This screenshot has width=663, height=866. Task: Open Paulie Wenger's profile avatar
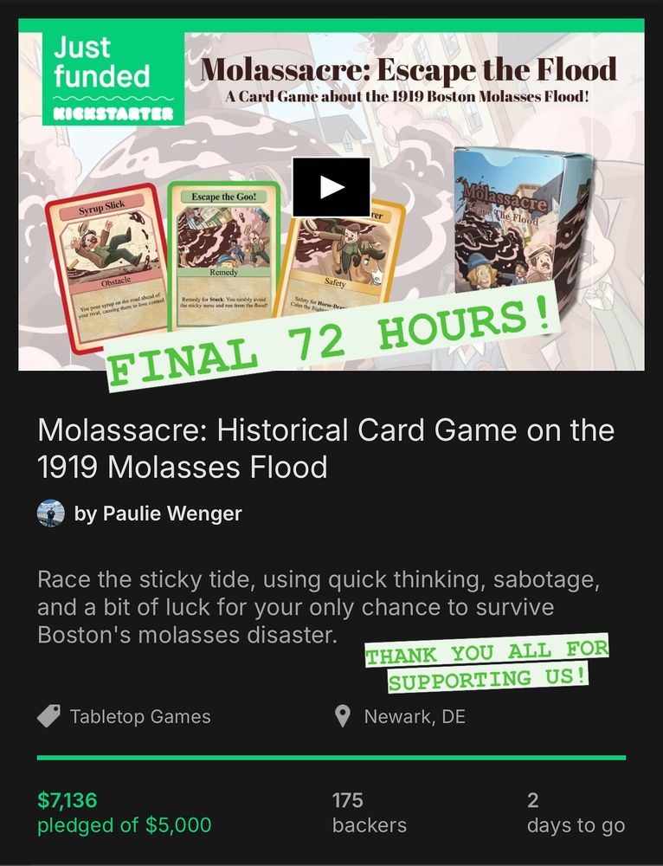(x=51, y=513)
